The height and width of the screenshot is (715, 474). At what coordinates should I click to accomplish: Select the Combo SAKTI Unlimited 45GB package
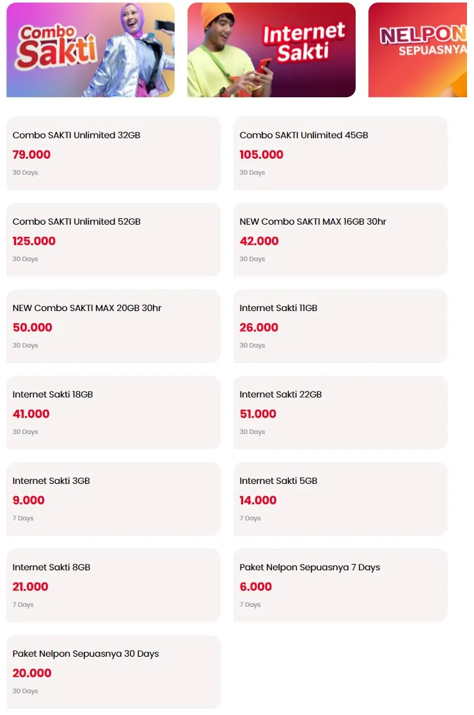point(340,152)
